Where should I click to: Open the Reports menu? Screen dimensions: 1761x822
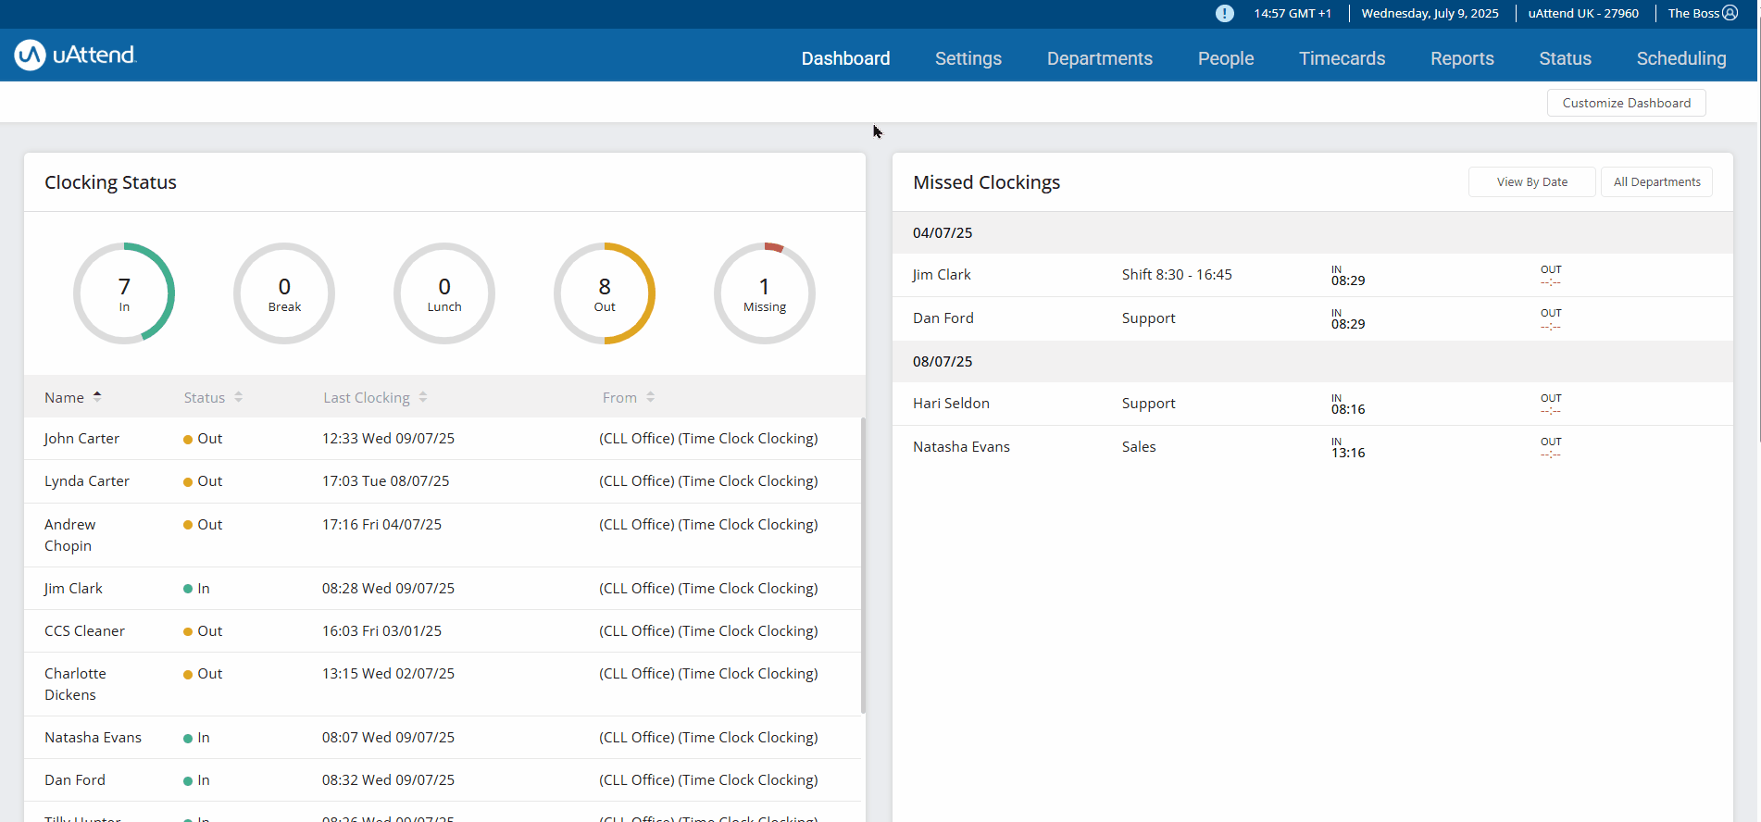point(1462,58)
